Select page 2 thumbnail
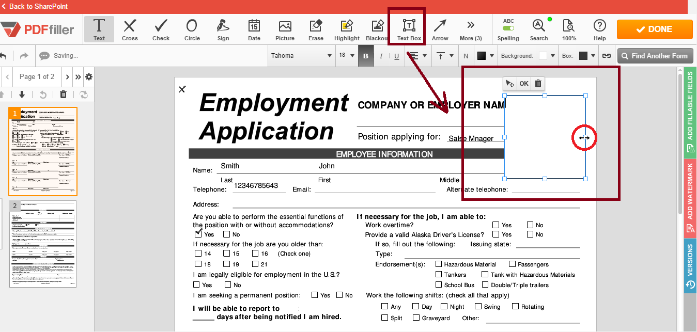This screenshot has width=697, height=332. pos(43,244)
